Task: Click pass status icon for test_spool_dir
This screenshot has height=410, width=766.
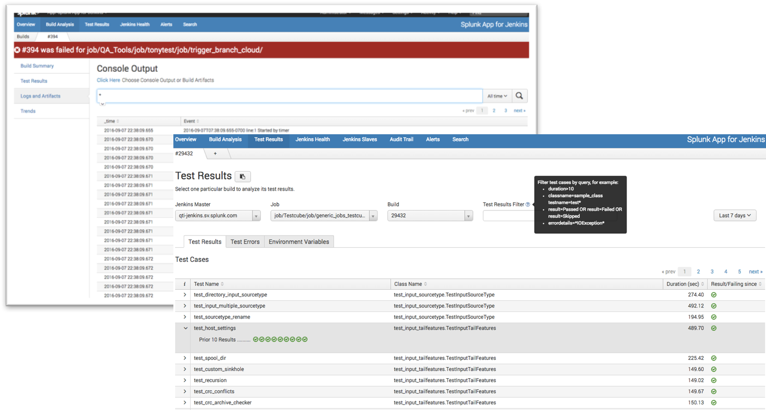Action: 714,358
